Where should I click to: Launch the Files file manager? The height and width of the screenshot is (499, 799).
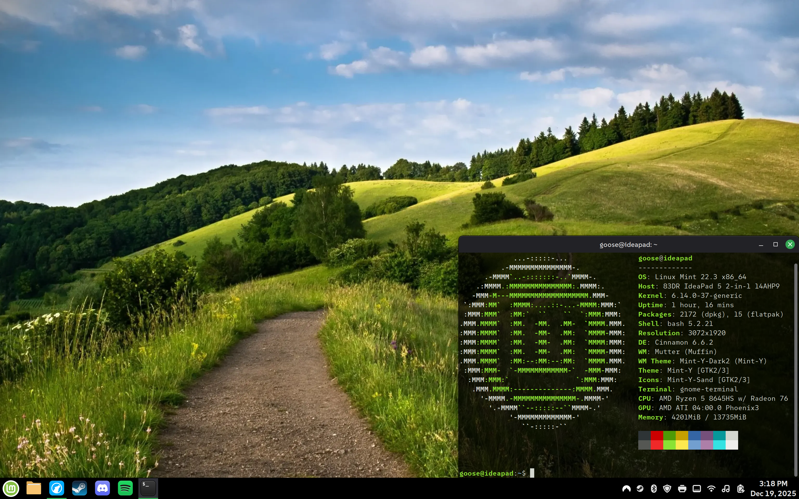(34, 488)
